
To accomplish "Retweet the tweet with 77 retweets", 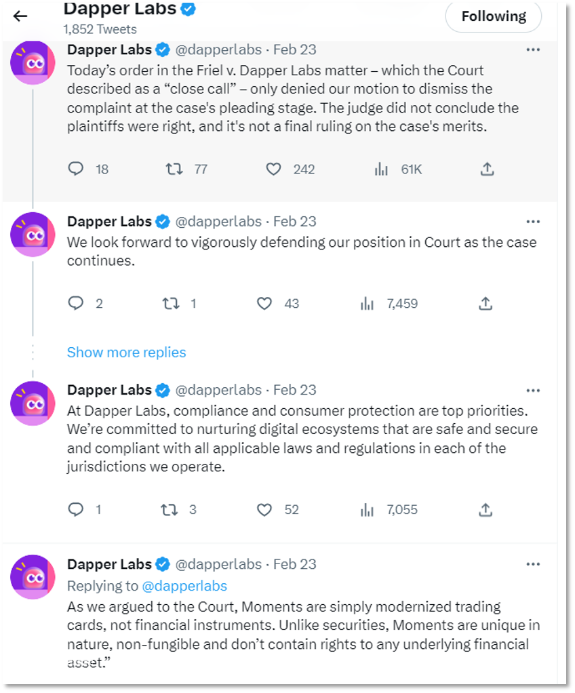I will point(174,170).
